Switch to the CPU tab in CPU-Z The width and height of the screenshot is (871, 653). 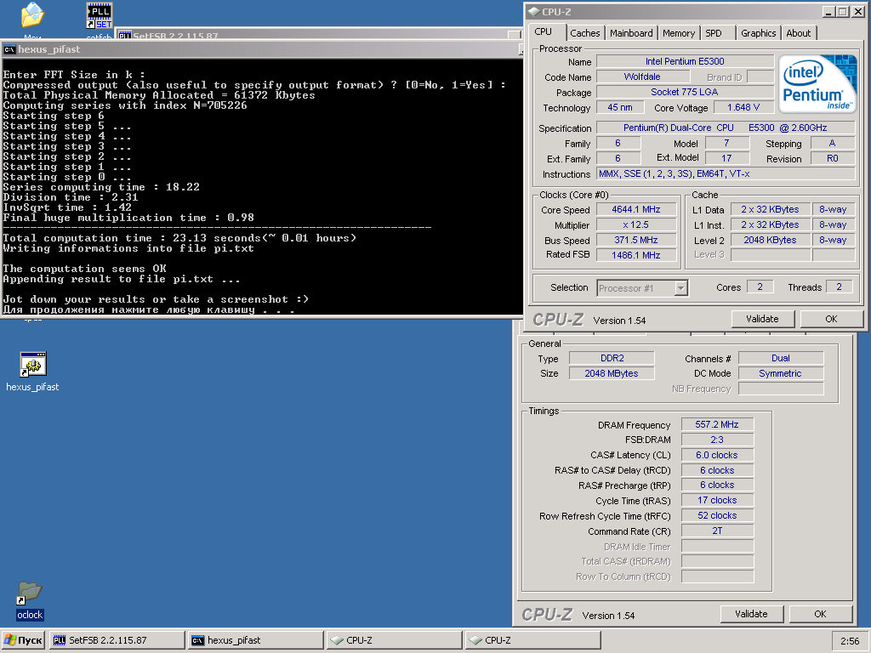point(544,32)
